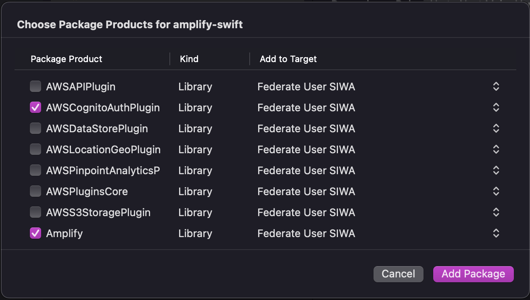Select the AWSPinpointAnalytics package checkbox
The image size is (530, 300).
35,170
